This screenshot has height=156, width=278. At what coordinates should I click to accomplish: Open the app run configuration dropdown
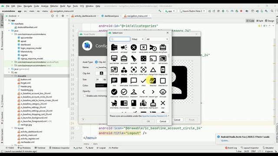click(x=170, y=11)
